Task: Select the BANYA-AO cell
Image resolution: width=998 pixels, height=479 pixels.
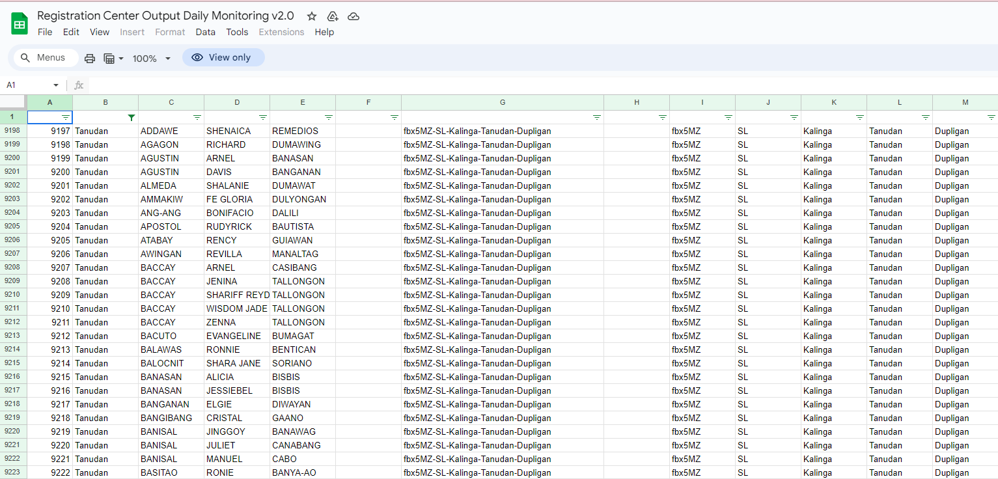Action: point(303,472)
